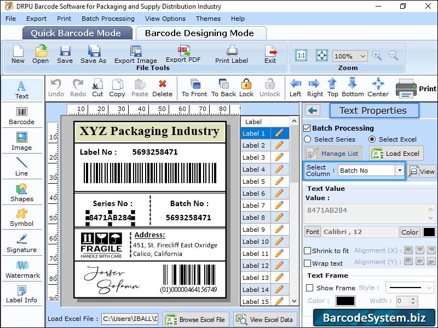Set zoom to 1:1 actual size

(301, 55)
